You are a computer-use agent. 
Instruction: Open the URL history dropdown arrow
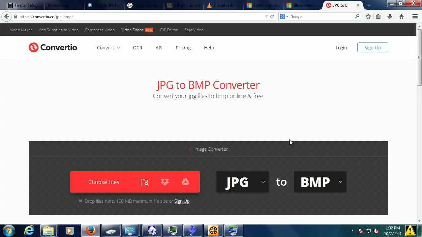[x=266, y=16]
